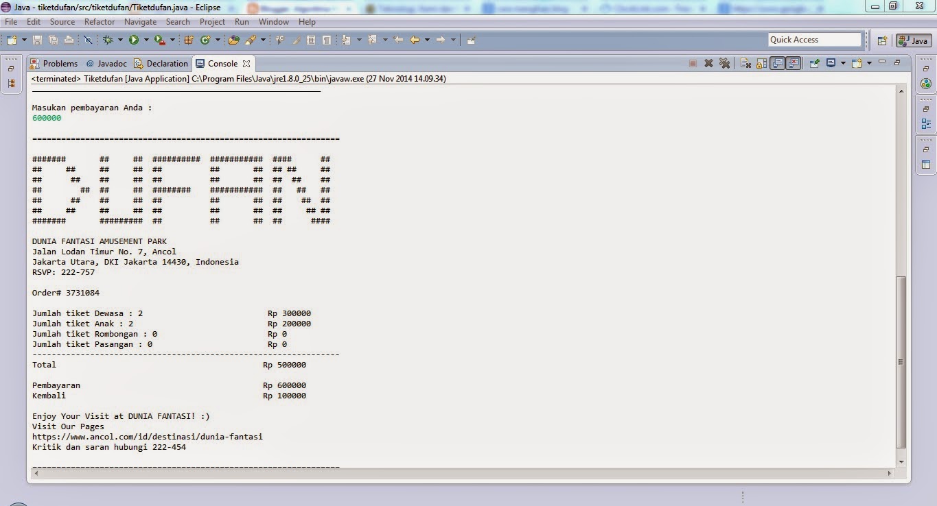Toggle Scroll Lock in Console
This screenshot has width=937, height=506.
[x=761, y=63]
